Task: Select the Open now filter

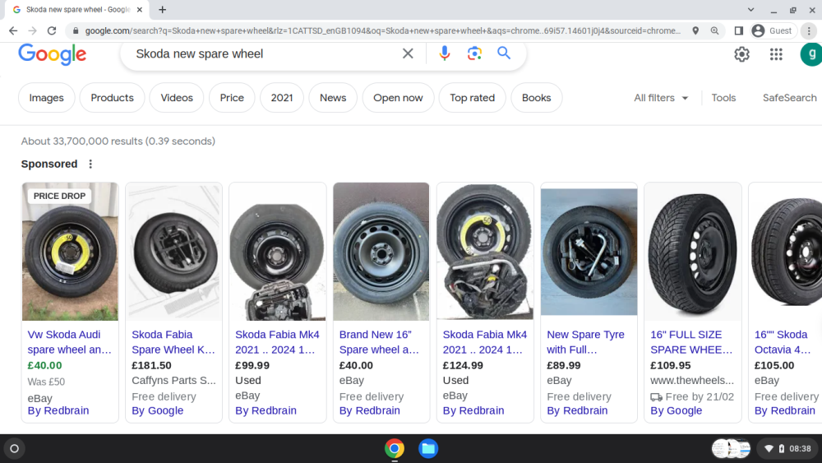Action: coord(398,98)
